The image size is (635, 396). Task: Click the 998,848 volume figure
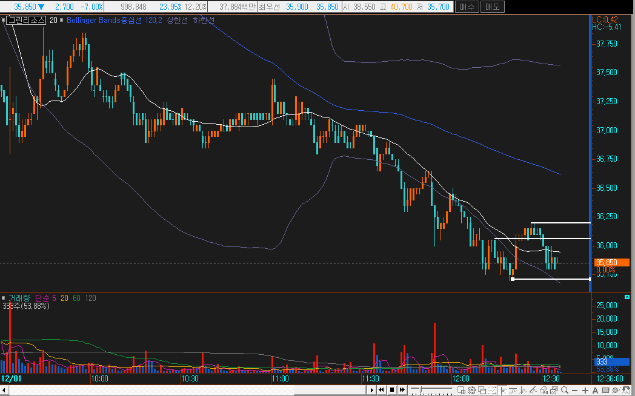pyautogui.click(x=133, y=7)
